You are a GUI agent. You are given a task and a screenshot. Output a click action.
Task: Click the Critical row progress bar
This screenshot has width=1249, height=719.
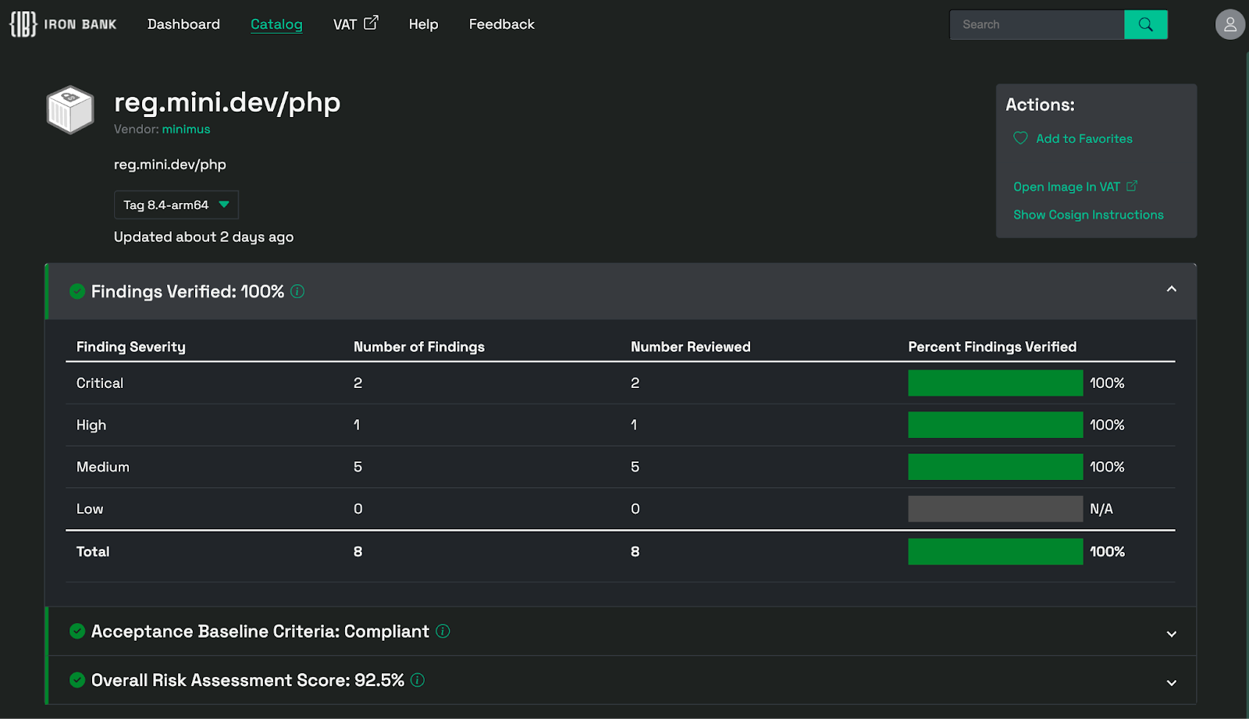[995, 383]
